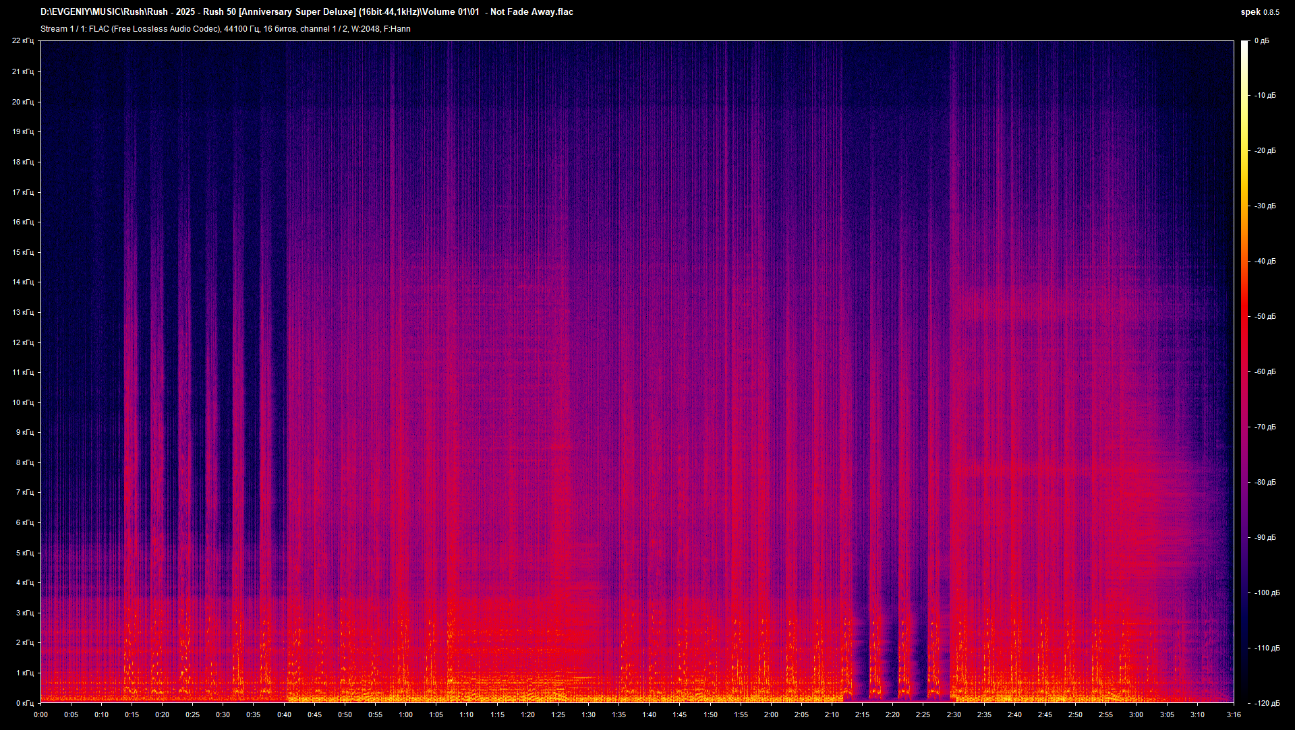Click the 0 дБ color scale label
Screen dimensions: 1295x730
point(1261,41)
